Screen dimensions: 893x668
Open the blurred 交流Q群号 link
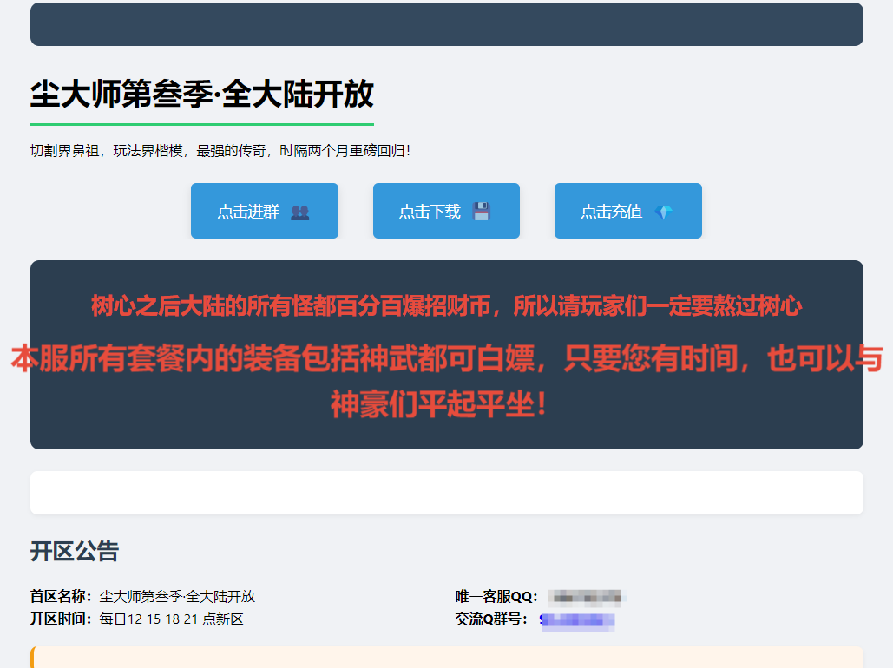pyautogui.click(x=577, y=620)
